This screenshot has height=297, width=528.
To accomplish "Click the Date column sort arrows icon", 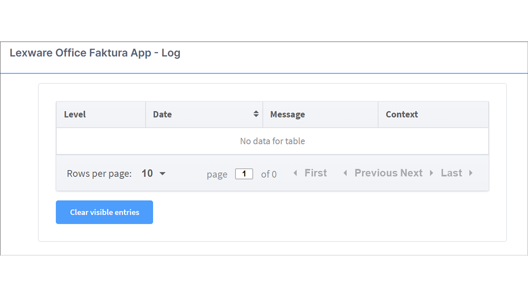I will (256, 114).
